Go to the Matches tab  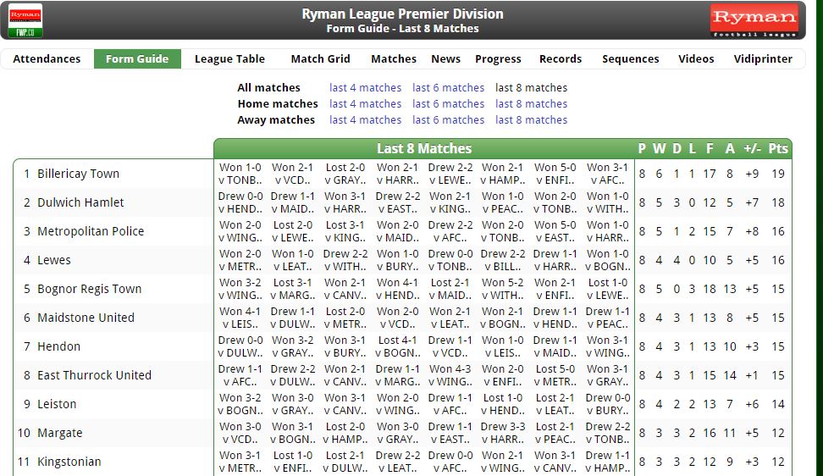tap(394, 59)
